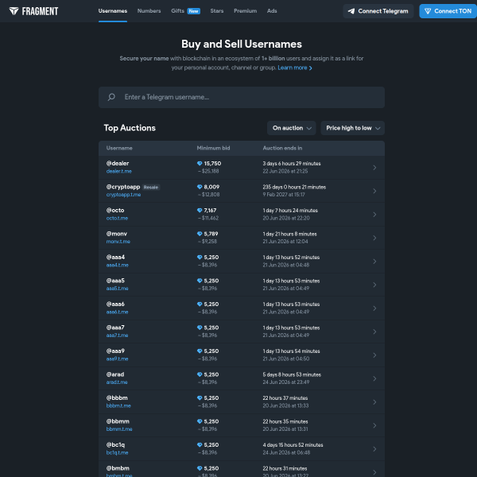477x477 pixels.
Task: Click the '~$25,188' price text
Action: click(208, 171)
